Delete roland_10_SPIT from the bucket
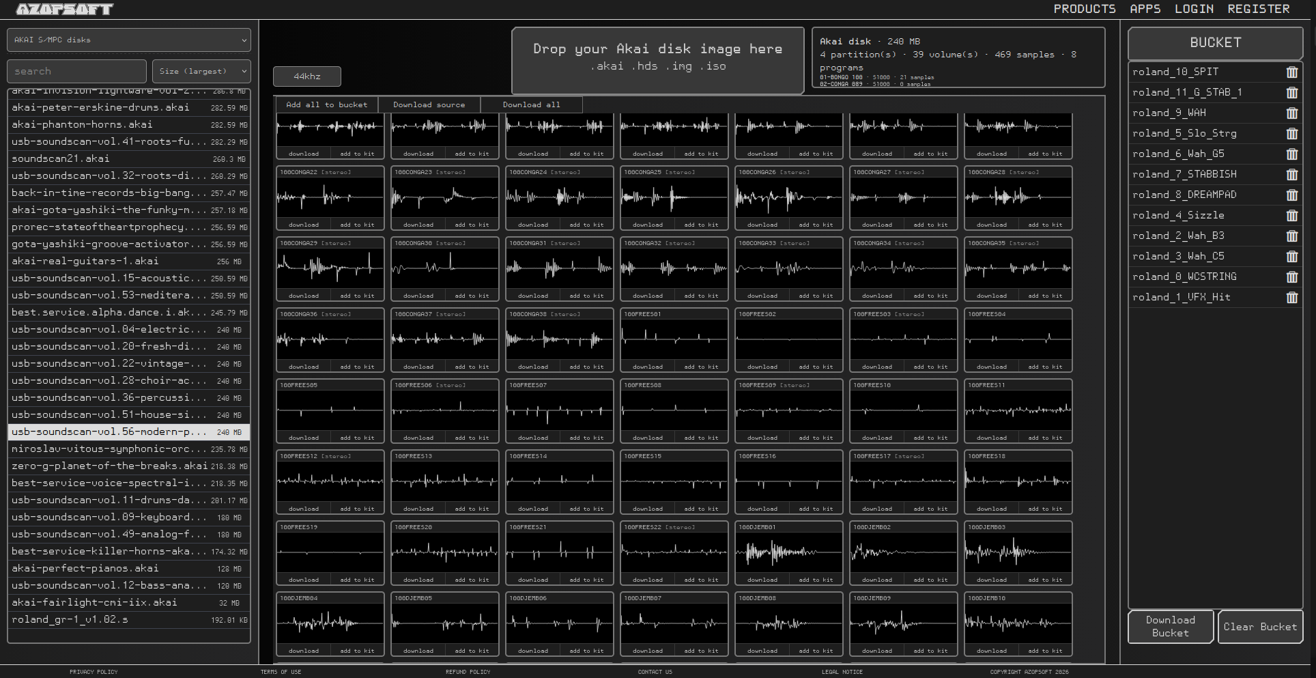The width and height of the screenshot is (1316, 678). [x=1292, y=72]
